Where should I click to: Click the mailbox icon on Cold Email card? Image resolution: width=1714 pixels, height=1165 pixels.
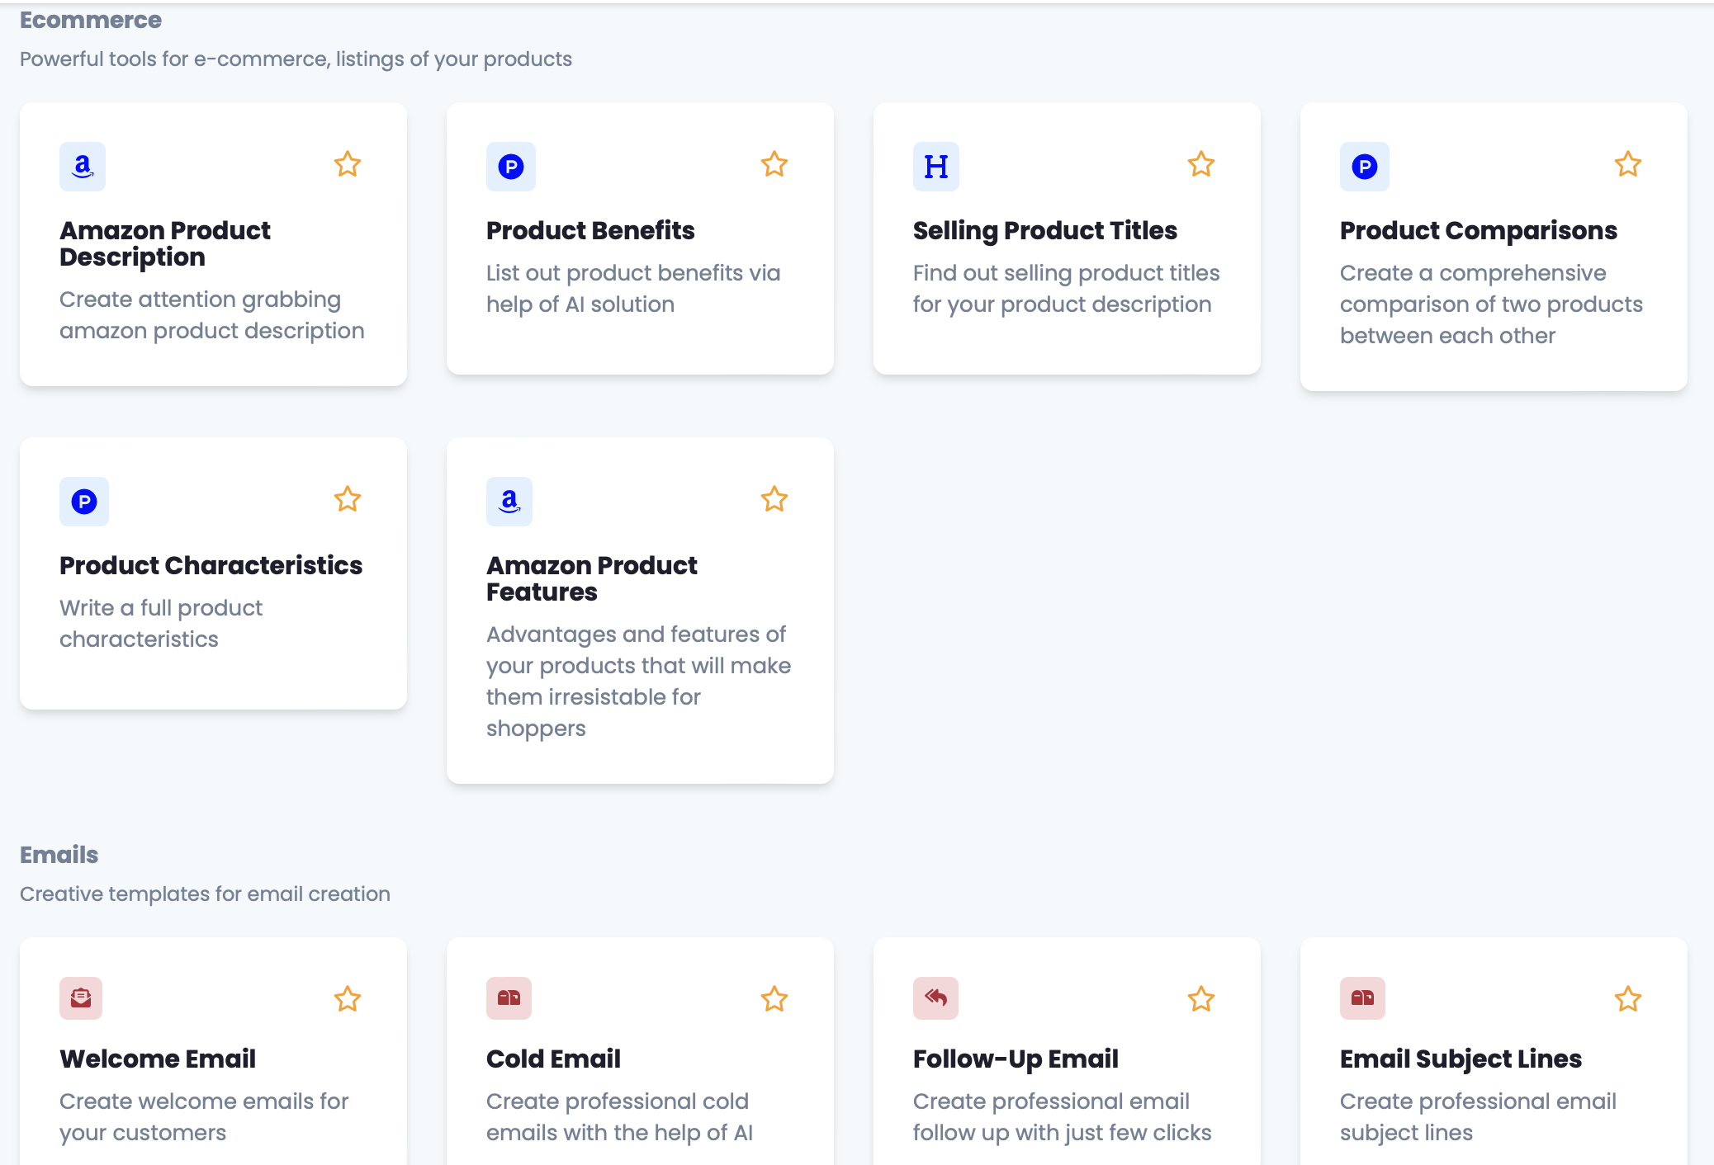point(509,998)
